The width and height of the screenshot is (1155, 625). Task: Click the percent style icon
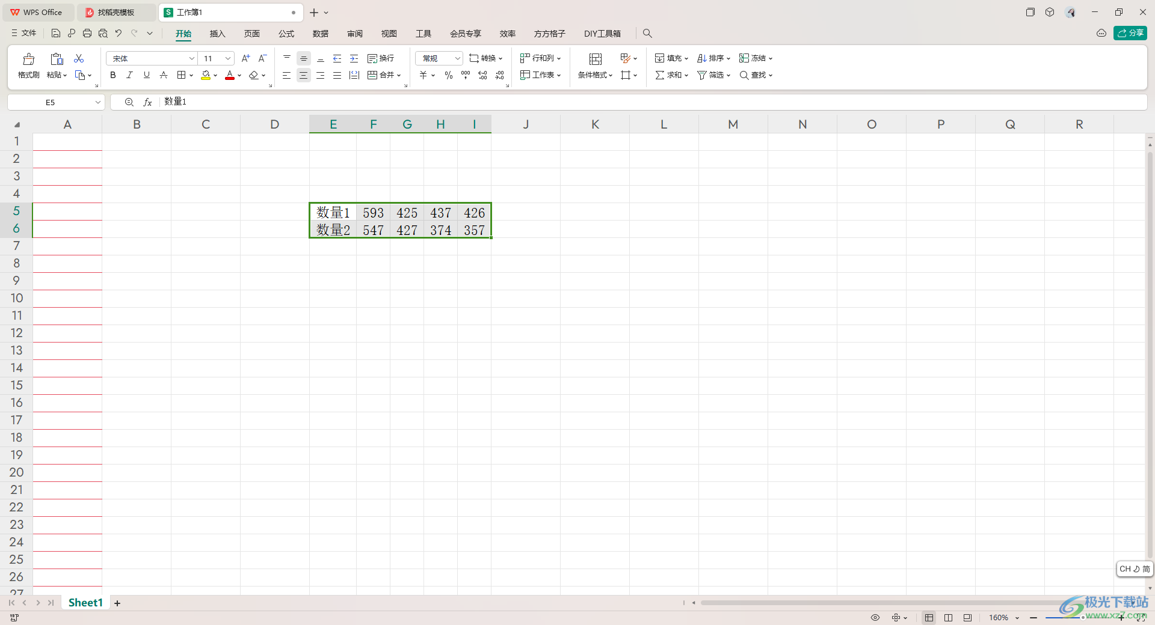448,75
